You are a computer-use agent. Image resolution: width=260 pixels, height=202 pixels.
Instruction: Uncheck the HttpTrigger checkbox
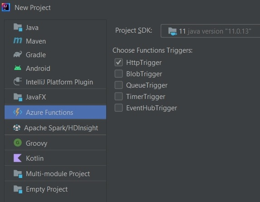(118, 62)
